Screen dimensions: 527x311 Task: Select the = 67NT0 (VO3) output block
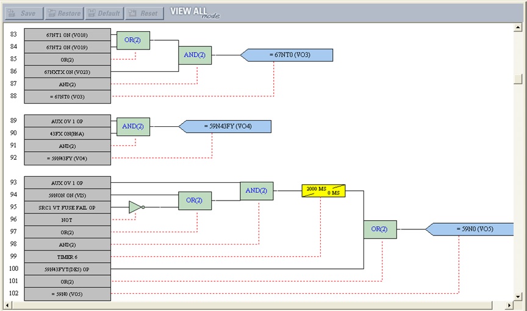(x=289, y=55)
